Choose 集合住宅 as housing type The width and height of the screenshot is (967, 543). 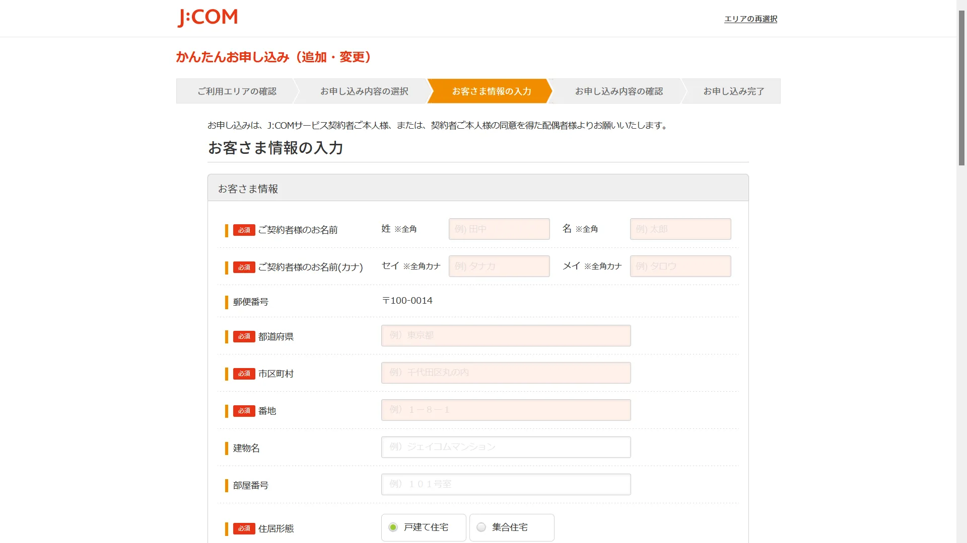(x=482, y=527)
